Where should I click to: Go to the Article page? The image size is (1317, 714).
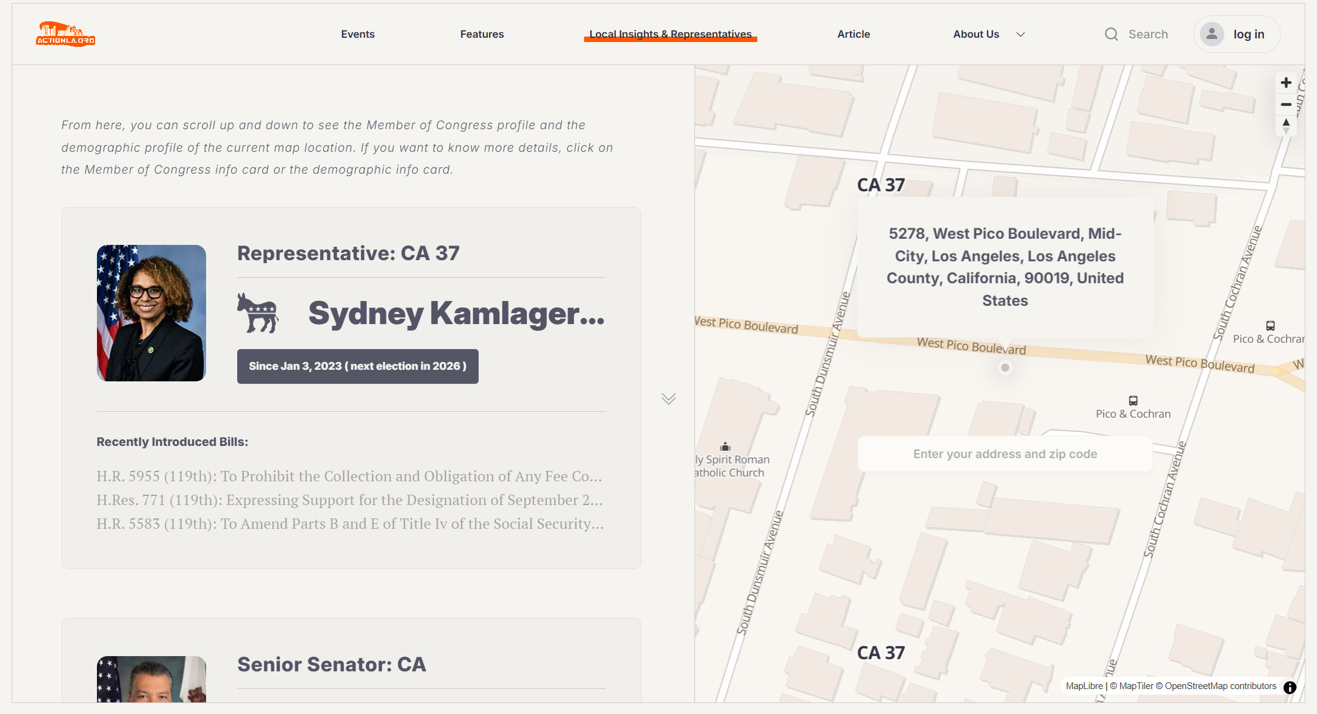pos(853,34)
